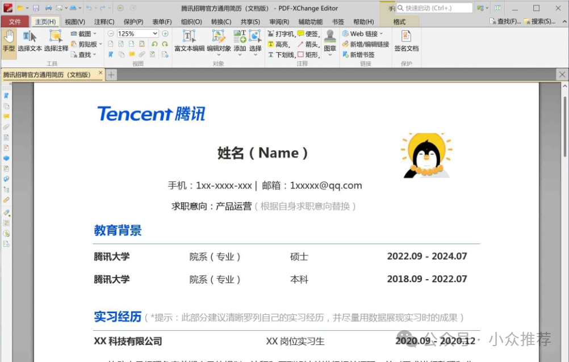
Task: Toggle the Attachments paperclip pane in sidebar
Action: click(6, 127)
